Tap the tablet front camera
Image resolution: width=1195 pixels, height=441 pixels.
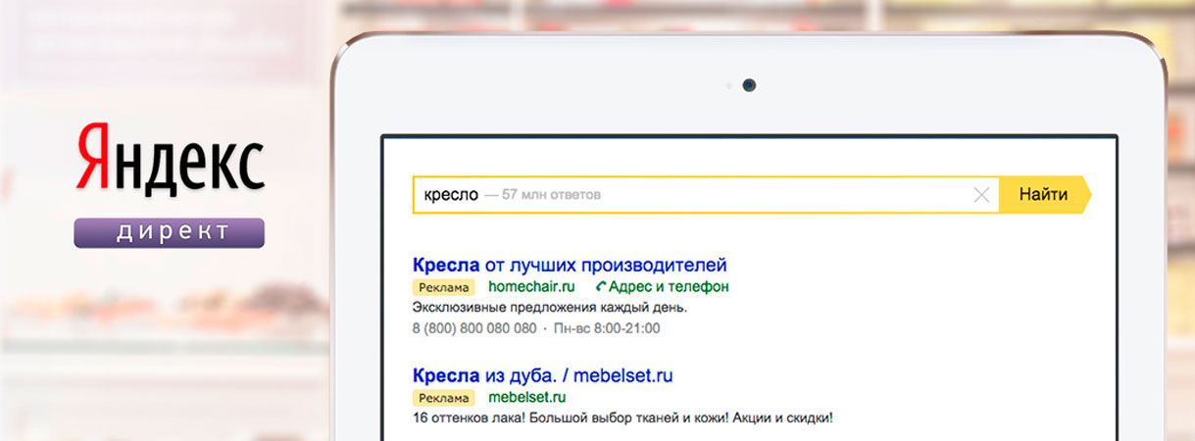coord(749,85)
